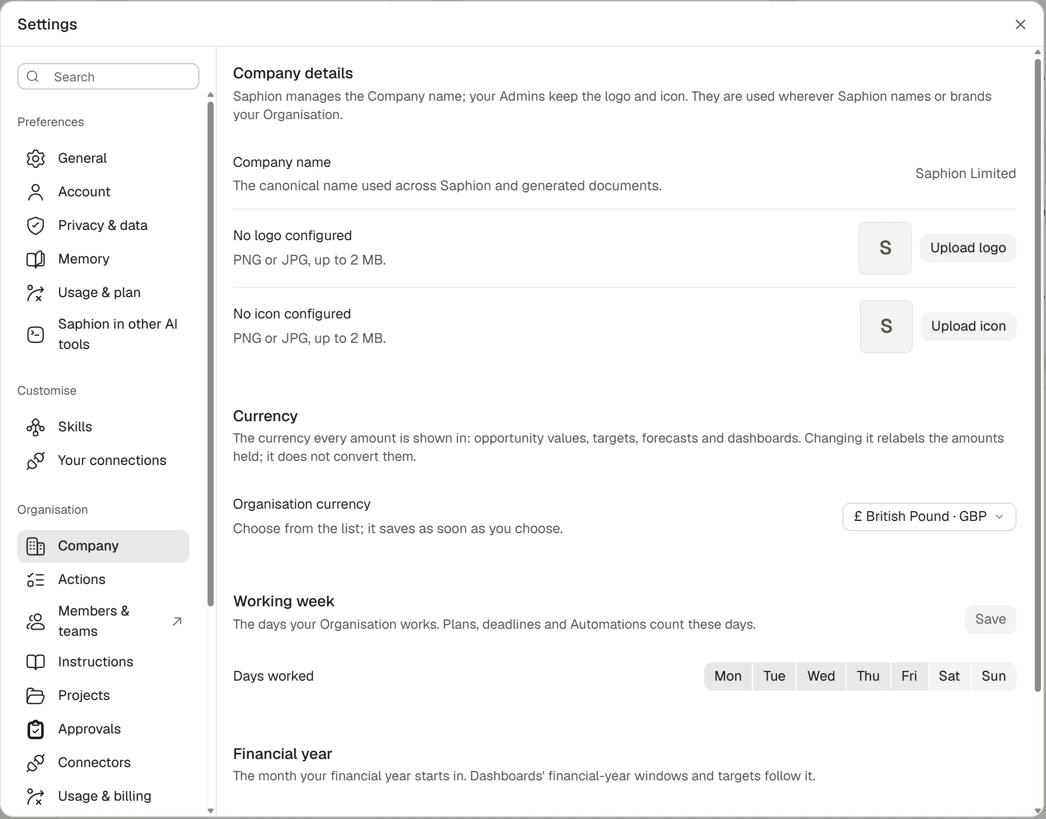Click the Your connections plug icon
The height and width of the screenshot is (819, 1046).
click(x=36, y=461)
